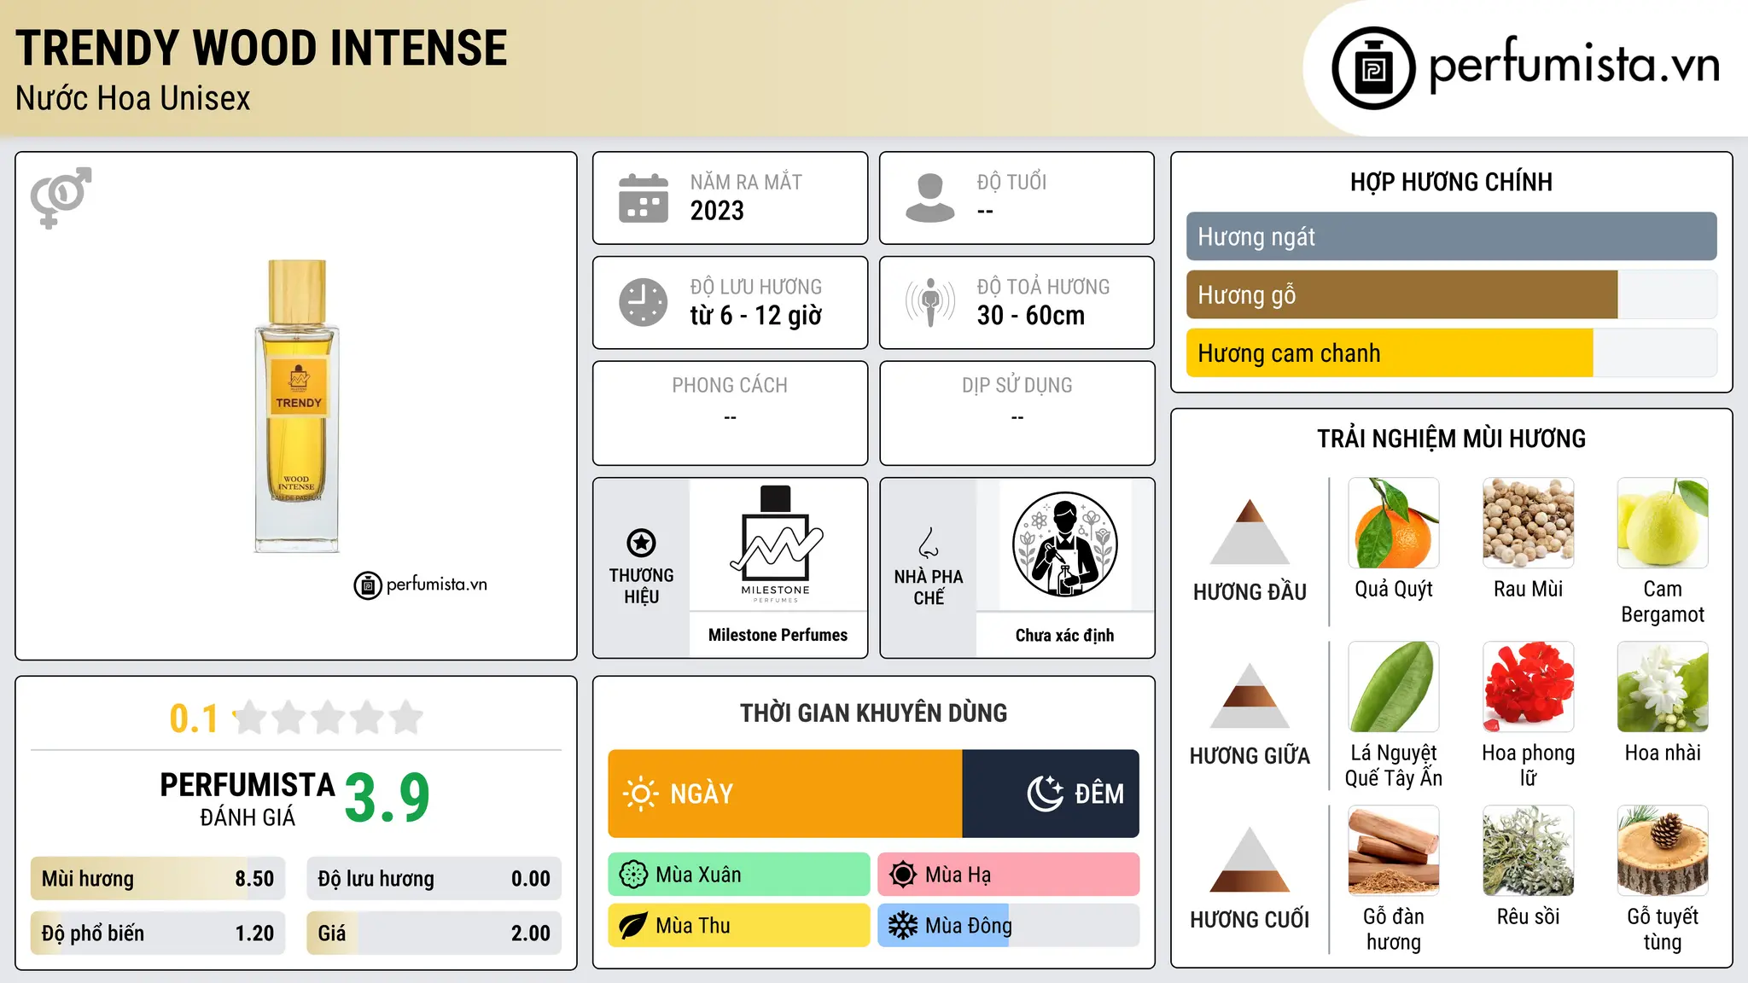Click the Giá 2.00 score bar

point(434,934)
